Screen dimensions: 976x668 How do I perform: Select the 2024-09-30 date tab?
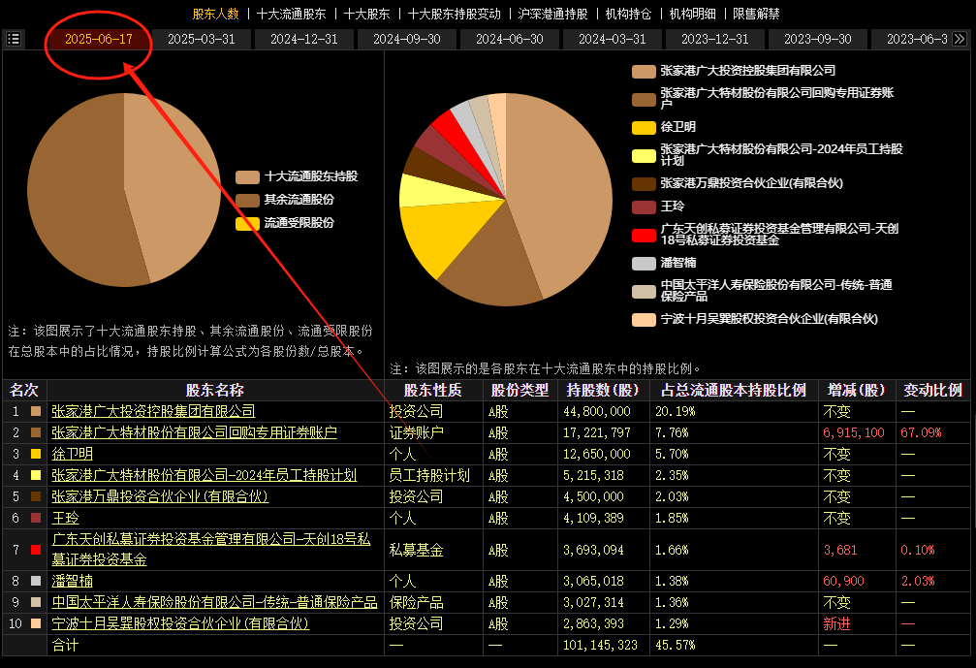(407, 39)
